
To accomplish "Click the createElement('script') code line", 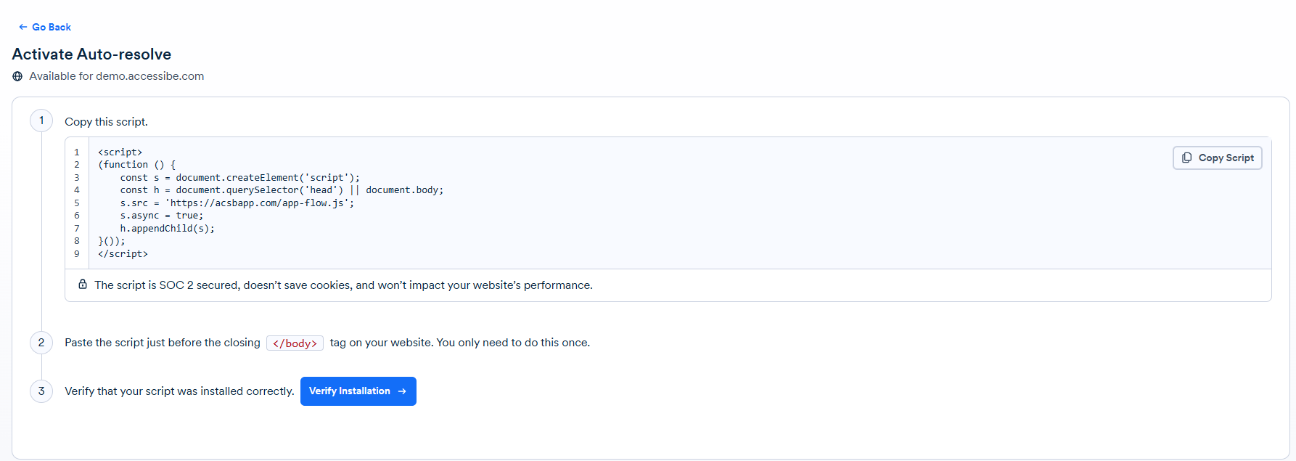I will [x=239, y=178].
